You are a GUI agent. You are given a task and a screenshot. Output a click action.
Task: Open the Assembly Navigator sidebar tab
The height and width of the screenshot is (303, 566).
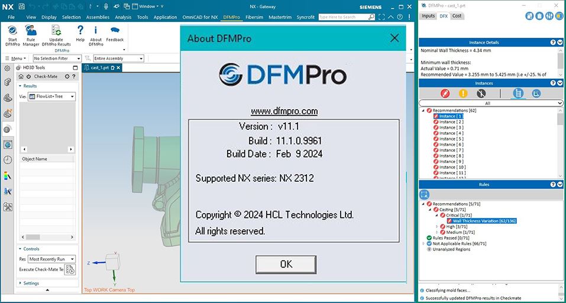click(x=7, y=83)
